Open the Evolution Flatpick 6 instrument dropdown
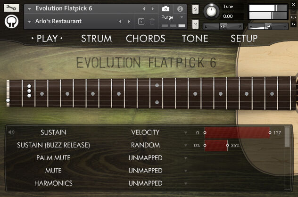298x197 pixels. (29, 9)
